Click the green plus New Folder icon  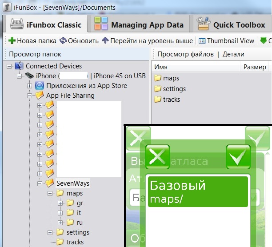point(12,41)
